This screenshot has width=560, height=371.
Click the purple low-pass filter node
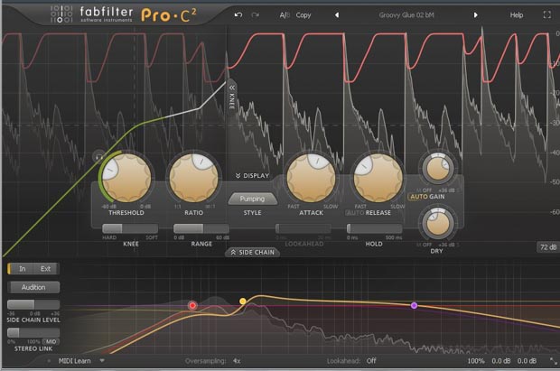415,306
